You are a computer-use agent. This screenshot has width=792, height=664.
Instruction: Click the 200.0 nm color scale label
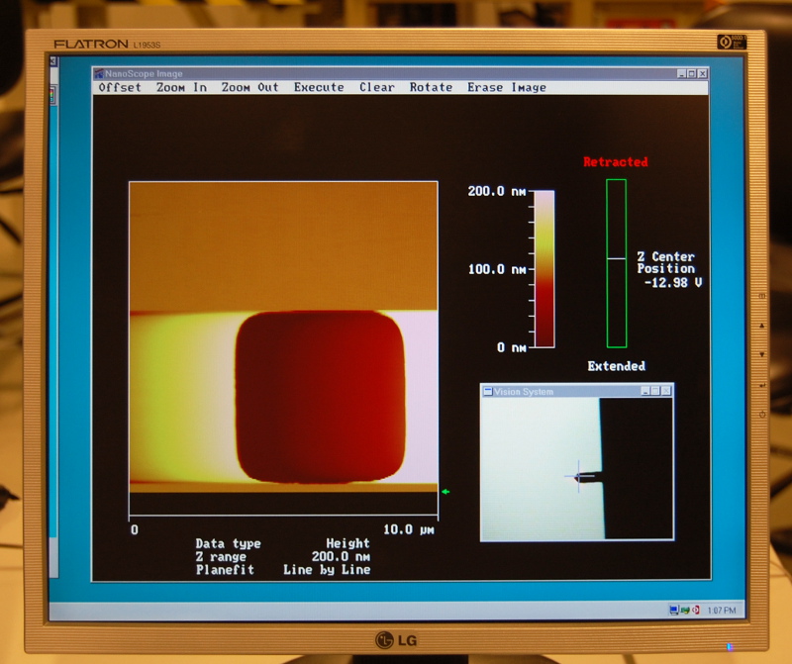coord(497,191)
